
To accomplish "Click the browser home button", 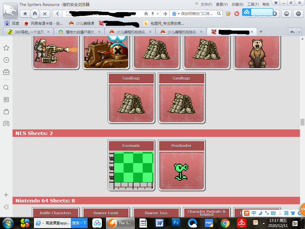I will pyautogui.click(x=35, y=13).
